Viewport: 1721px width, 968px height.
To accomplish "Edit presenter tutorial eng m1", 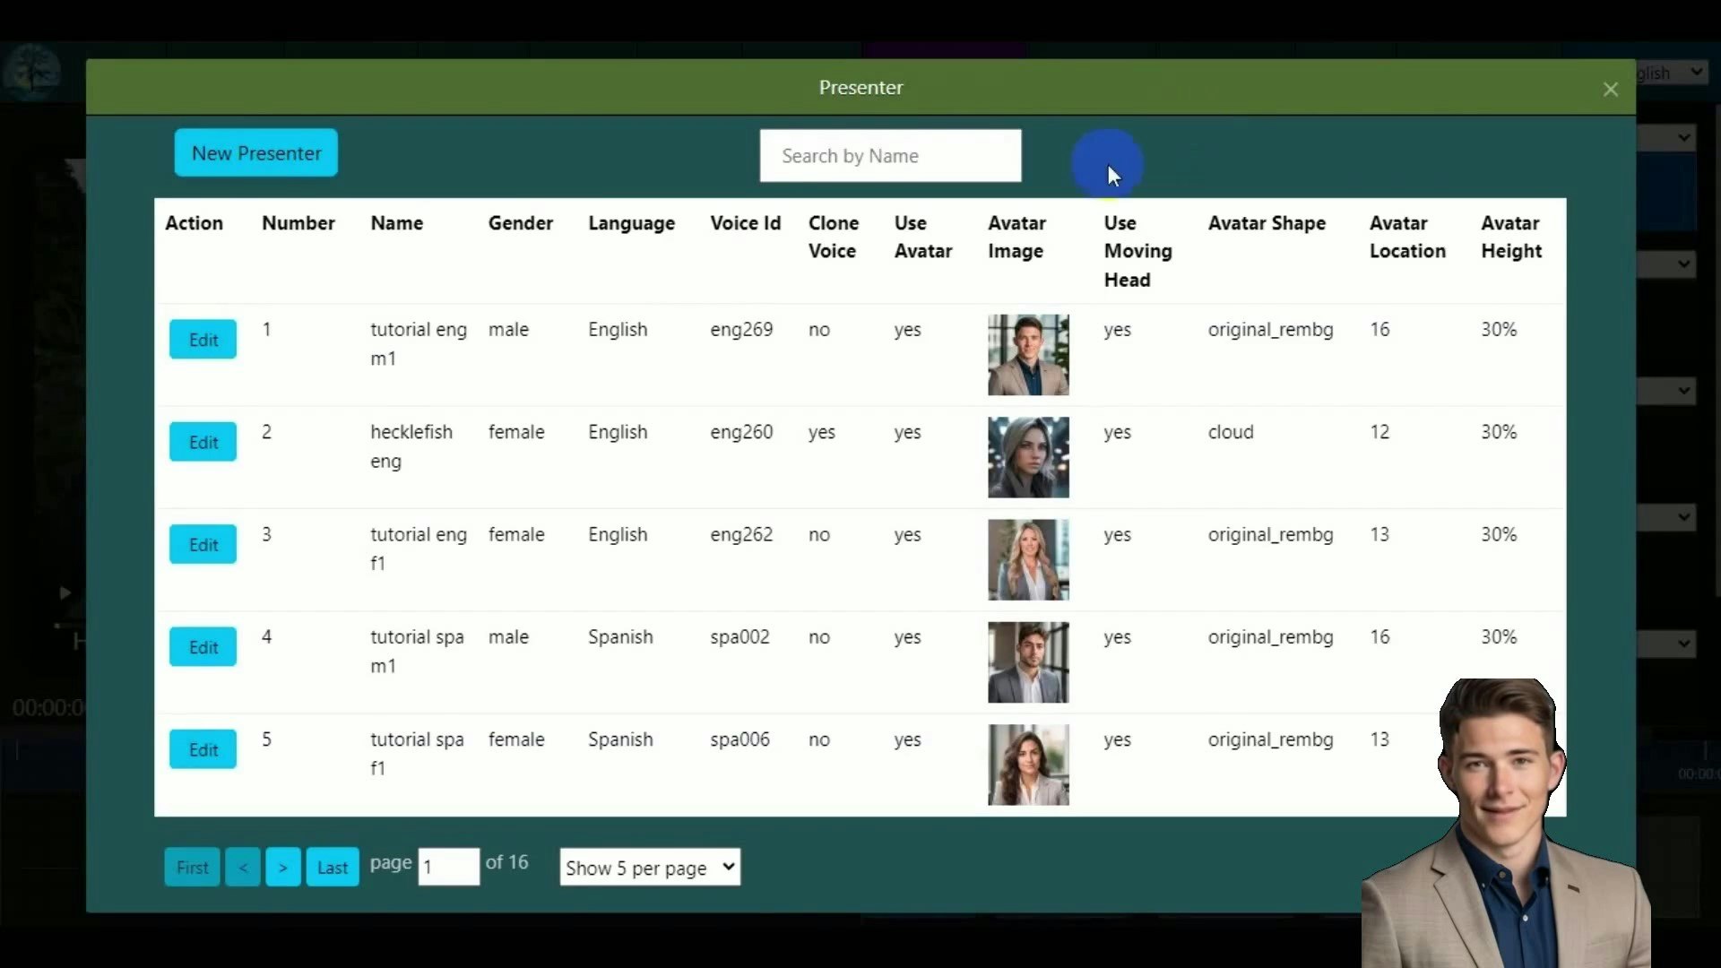I will [x=203, y=340].
